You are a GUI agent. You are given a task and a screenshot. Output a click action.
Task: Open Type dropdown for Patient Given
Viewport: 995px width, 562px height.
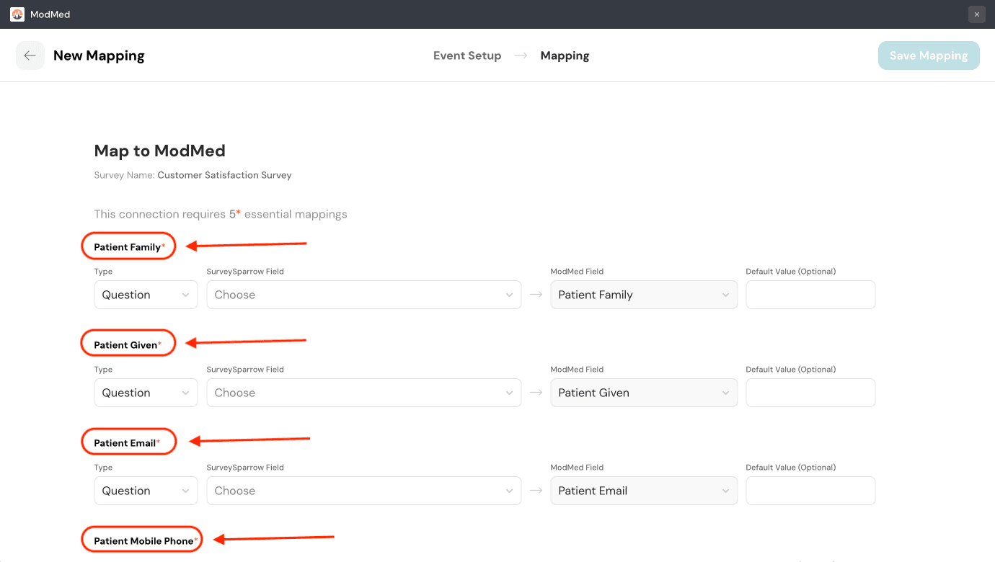146,393
